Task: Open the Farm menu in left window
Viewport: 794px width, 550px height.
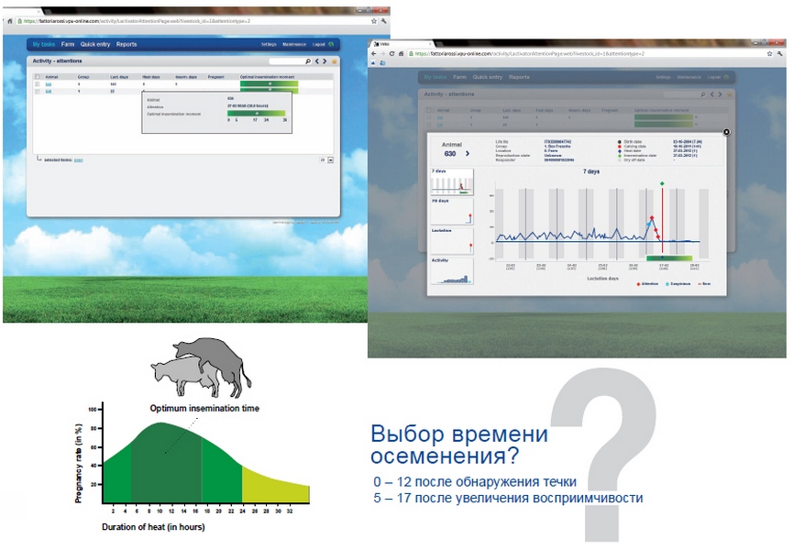Action: pos(68,44)
